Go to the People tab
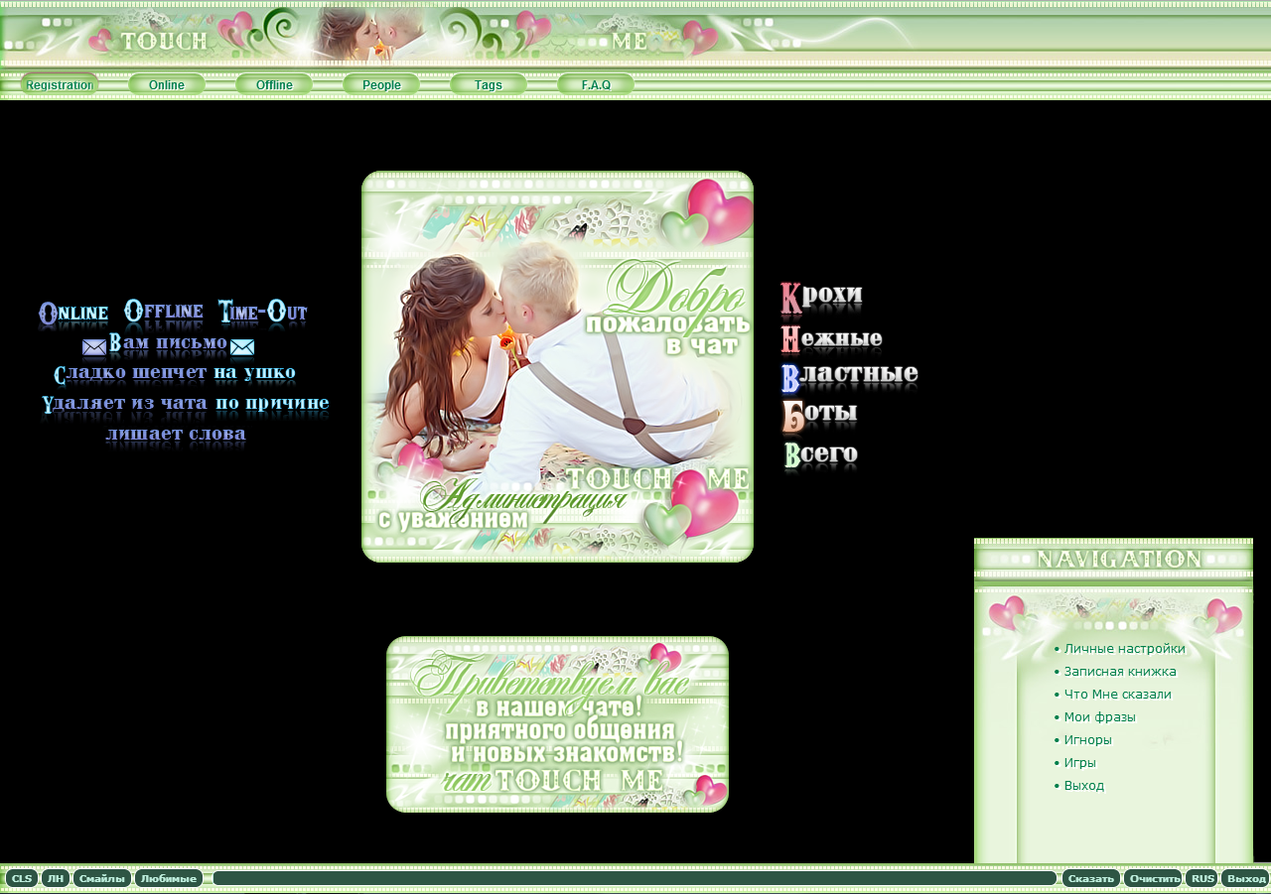 click(381, 84)
